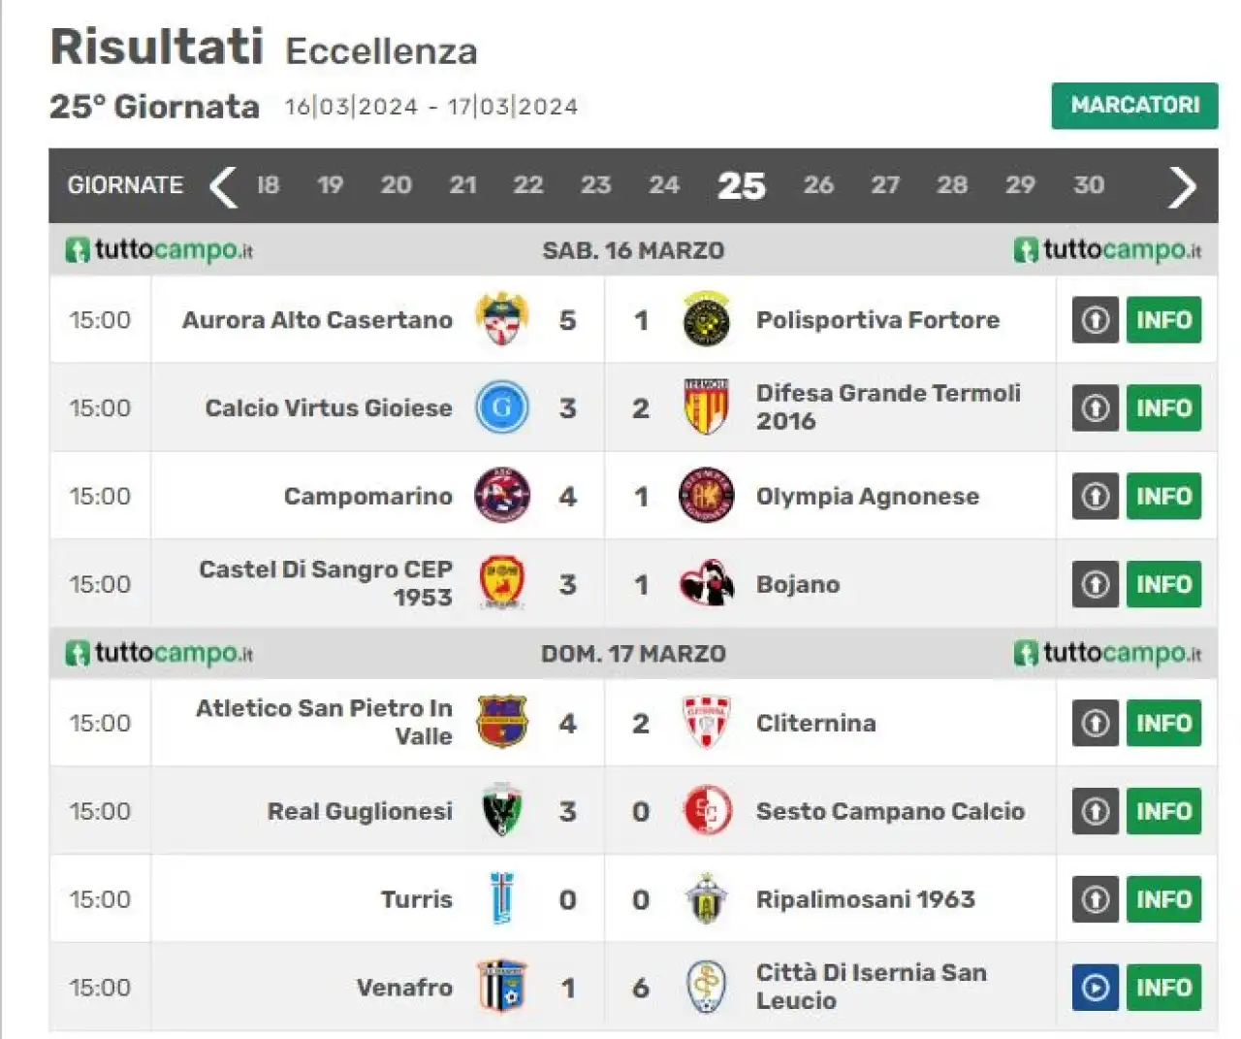
Task: Open INFO for Aurora Alto Casertano match
Action: coord(1163,319)
